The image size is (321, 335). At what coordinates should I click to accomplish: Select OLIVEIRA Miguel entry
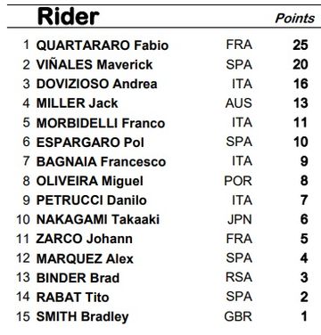162,181
